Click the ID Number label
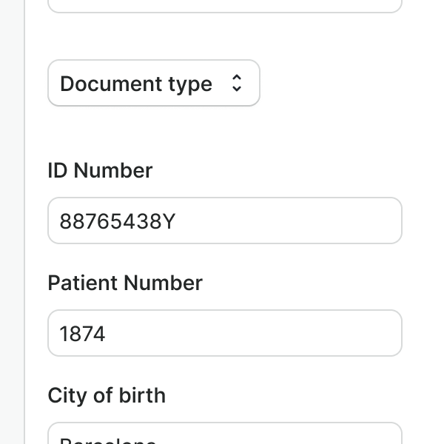 click(100, 170)
